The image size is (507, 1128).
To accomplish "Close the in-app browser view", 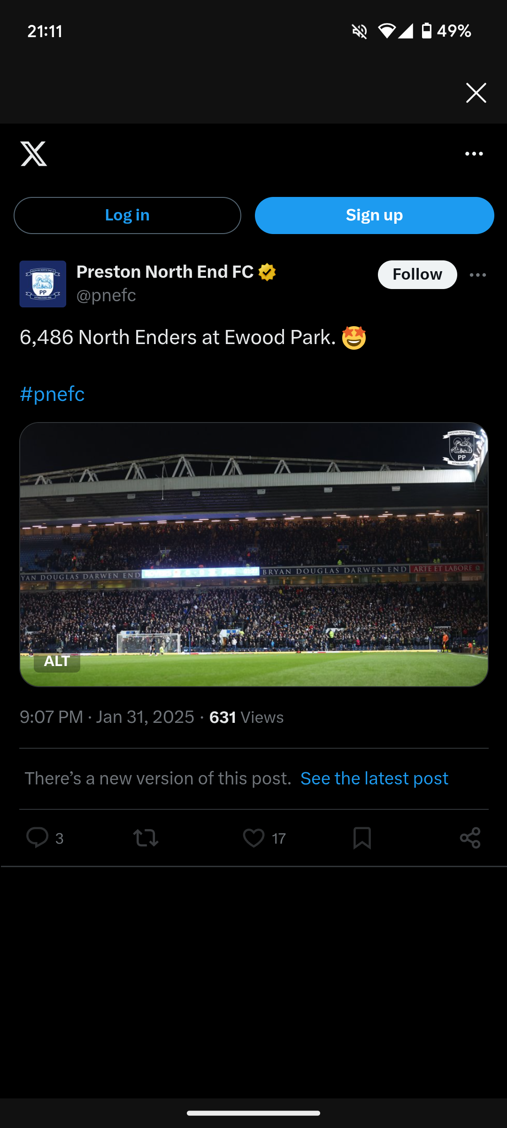I will (476, 93).
